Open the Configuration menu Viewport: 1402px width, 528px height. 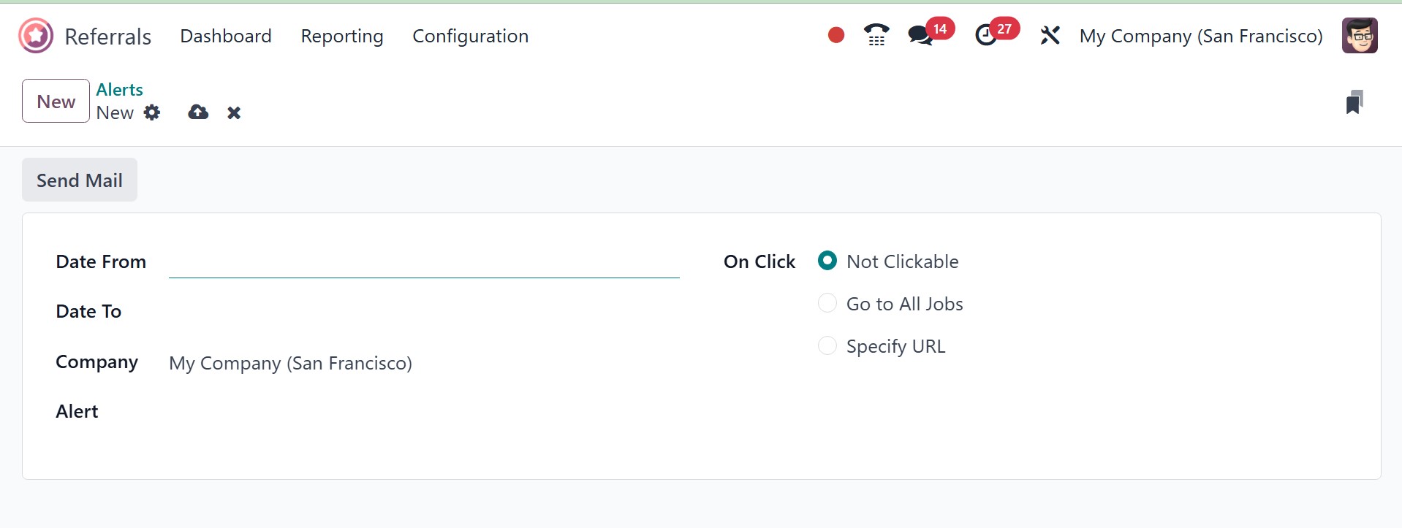[x=470, y=36]
